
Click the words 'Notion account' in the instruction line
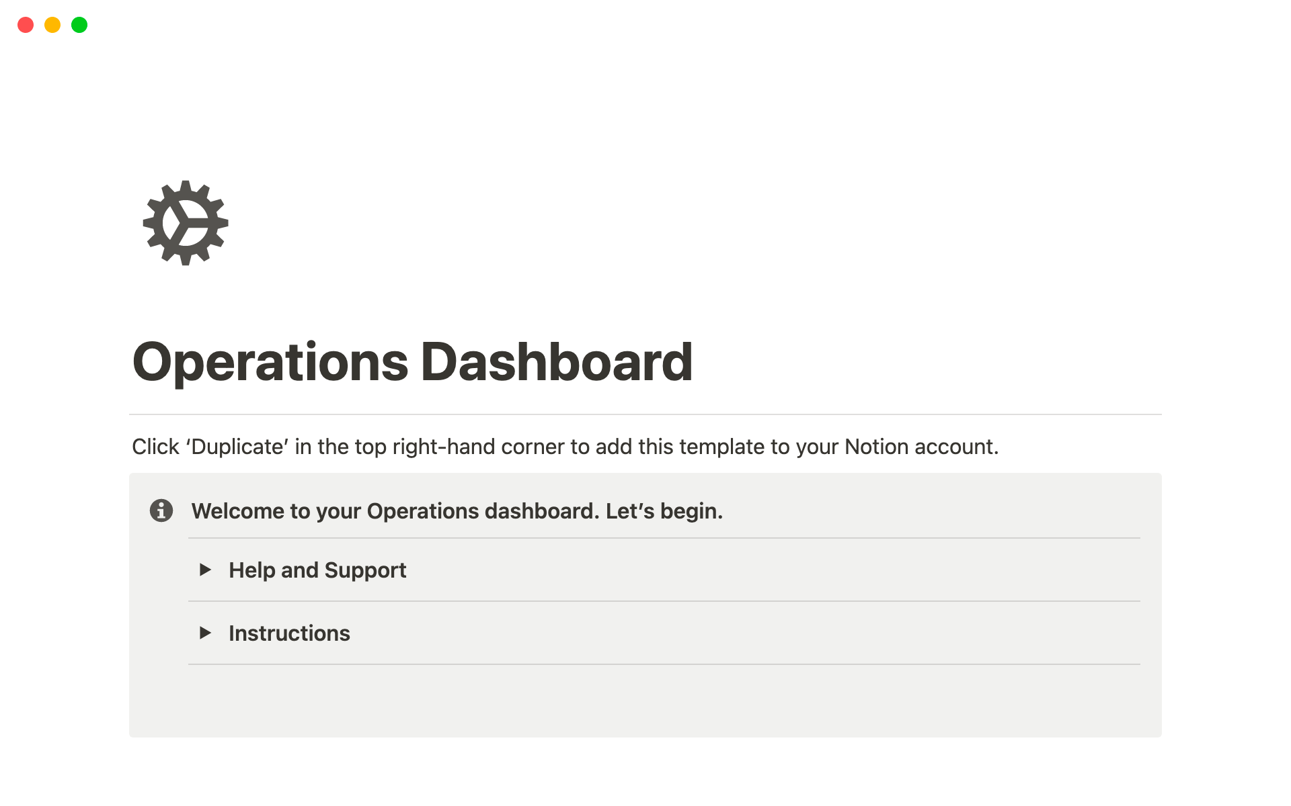(x=920, y=447)
